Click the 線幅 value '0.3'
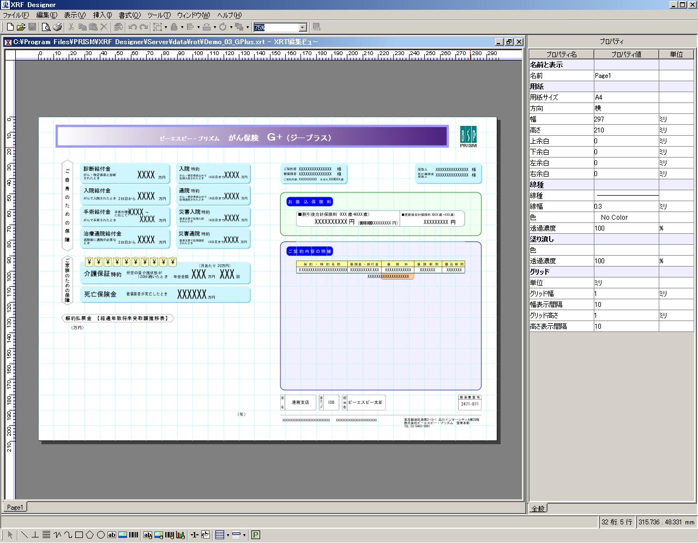Viewport: 698px width, 544px height. tap(626, 206)
